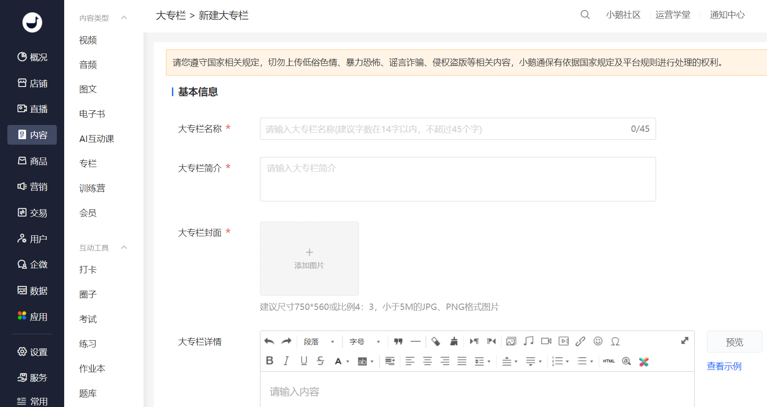
Task: Insert audio with the music note icon
Action: click(x=529, y=341)
